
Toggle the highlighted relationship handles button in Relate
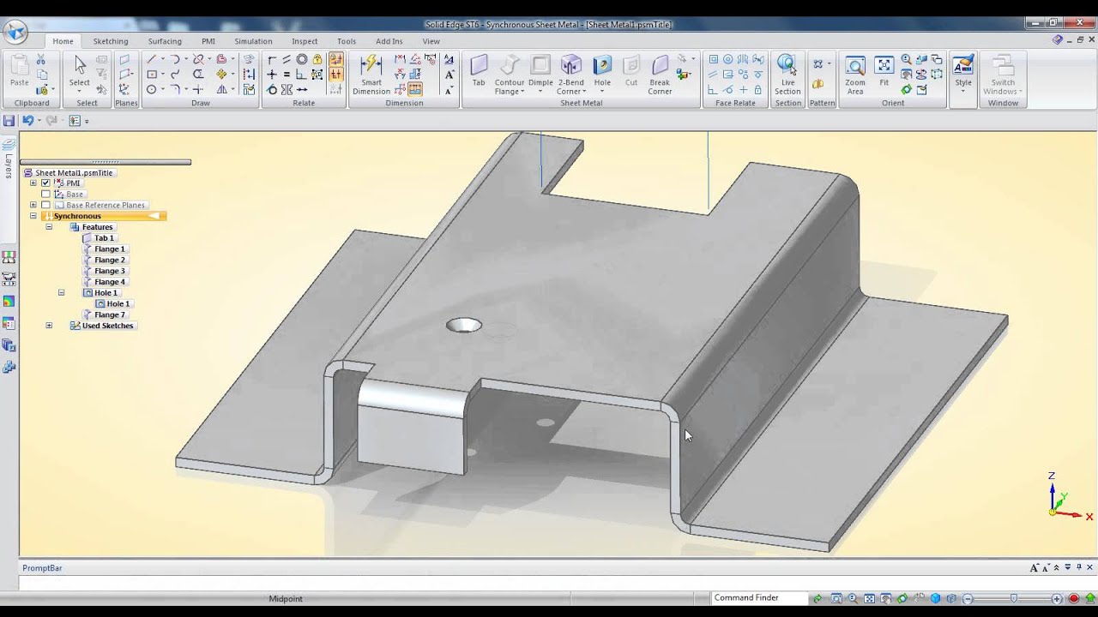coord(335,60)
